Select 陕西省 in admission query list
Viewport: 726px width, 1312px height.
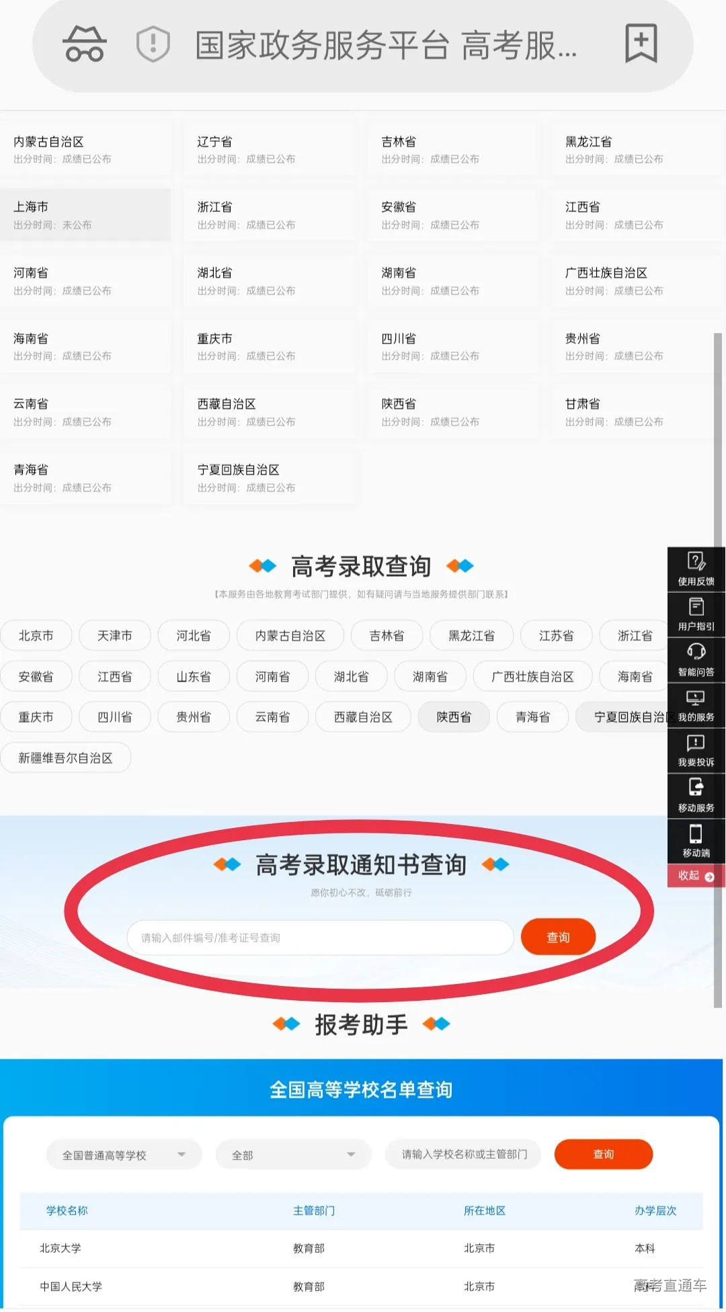pyautogui.click(x=454, y=717)
